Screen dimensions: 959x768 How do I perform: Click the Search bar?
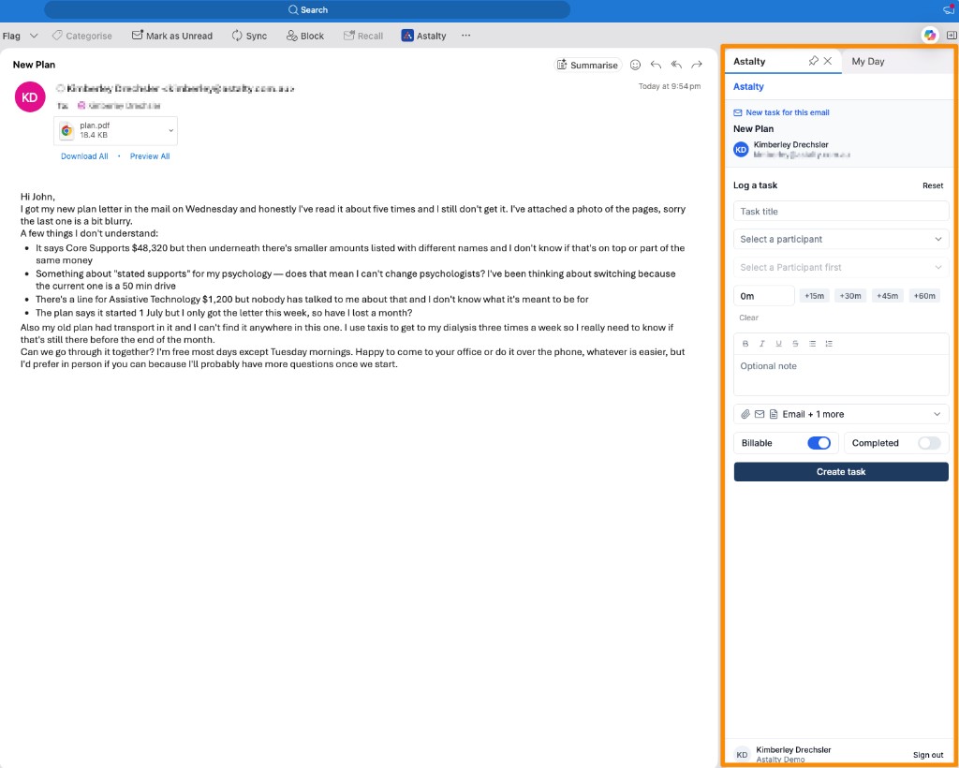point(307,9)
